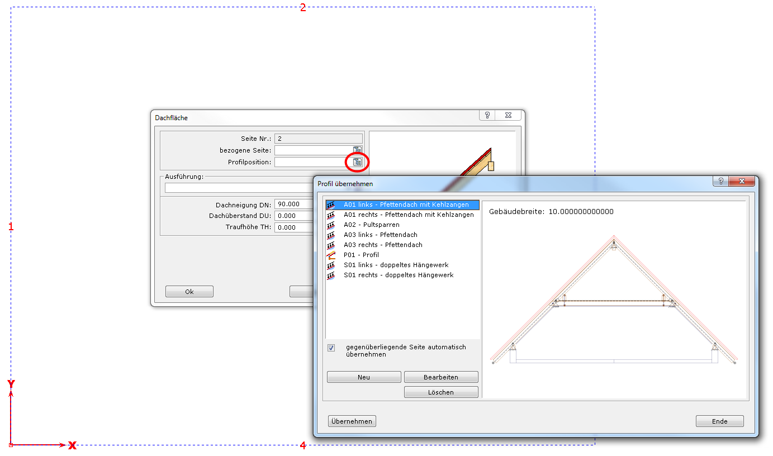This screenshot has height=456, width=773.
Task: Open the bezogene Seite selection icon
Action: pos(357,150)
